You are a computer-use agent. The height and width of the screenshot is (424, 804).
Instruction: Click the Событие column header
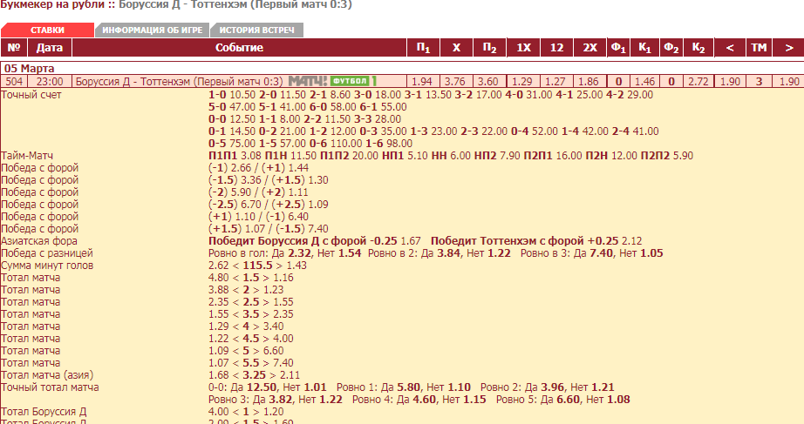[239, 48]
